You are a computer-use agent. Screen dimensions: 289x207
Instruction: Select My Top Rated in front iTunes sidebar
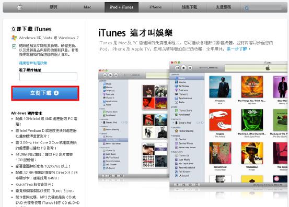coord(184,163)
